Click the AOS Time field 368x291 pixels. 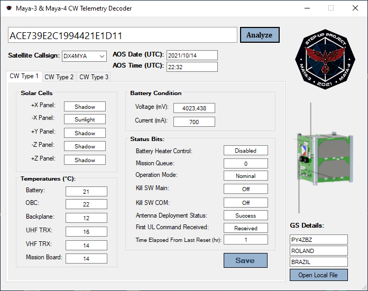click(x=191, y=67)
